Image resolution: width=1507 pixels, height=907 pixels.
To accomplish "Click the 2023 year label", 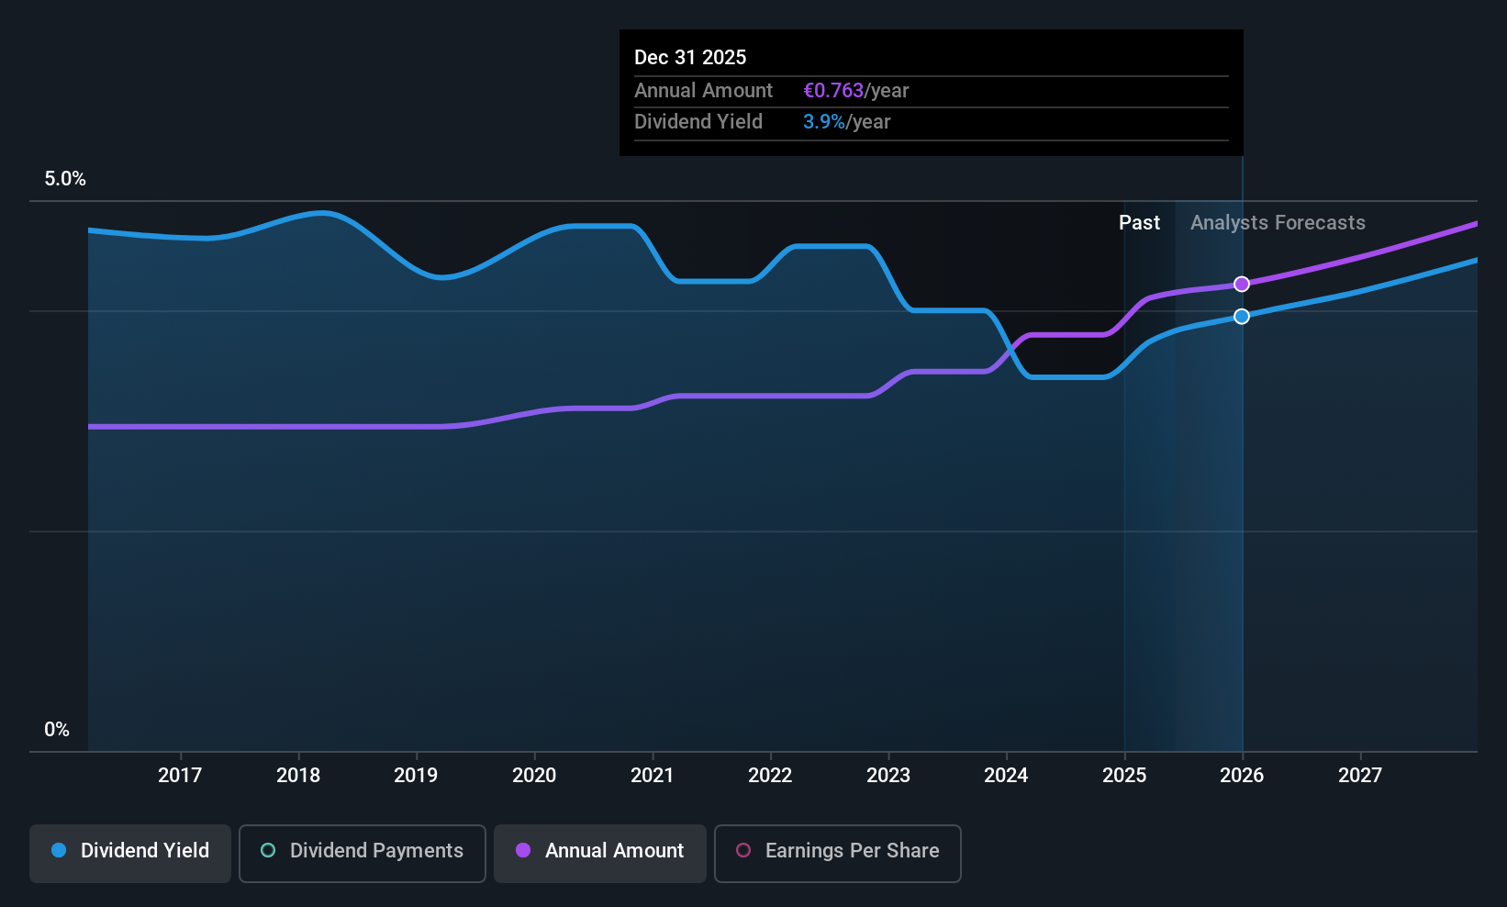I will (x=888, y=776).
